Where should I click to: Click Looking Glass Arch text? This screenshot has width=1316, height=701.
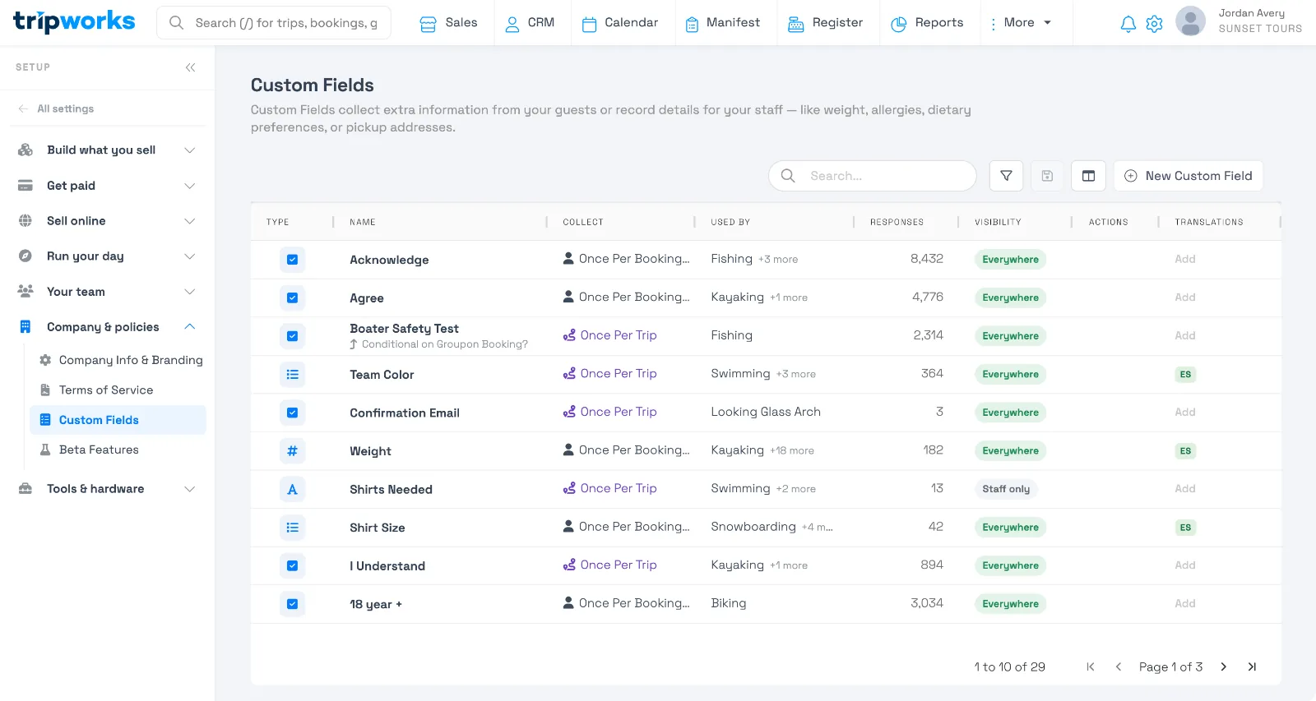[x=766, y=413]
